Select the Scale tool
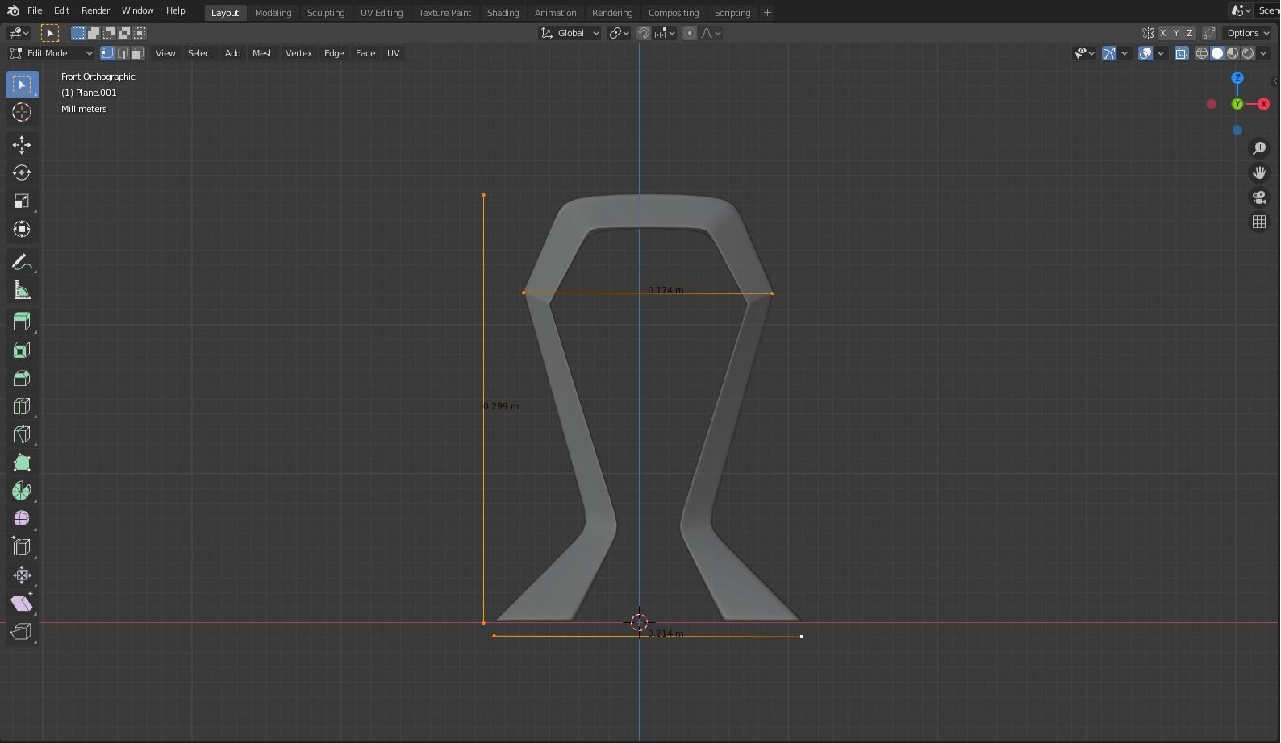Screen dimensions: 1281x743 (x=22, y=201)
